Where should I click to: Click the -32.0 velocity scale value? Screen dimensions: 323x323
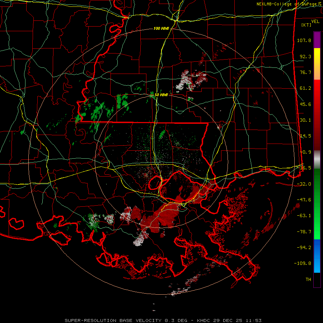click(x=304, y=184)
